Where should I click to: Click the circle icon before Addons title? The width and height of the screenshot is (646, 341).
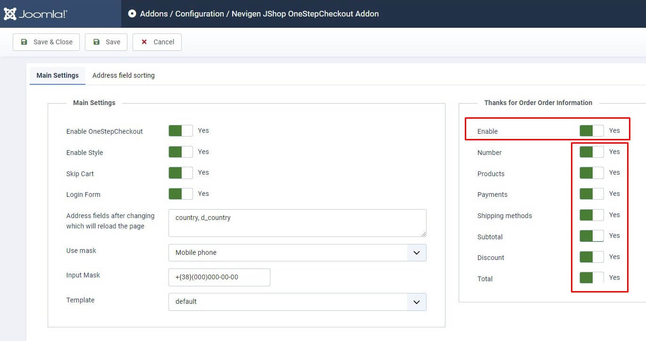tap(132, 14)
